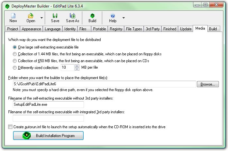Switch to the 3rd Party tab
Viewport: 228px width, 151px height.
153,29
